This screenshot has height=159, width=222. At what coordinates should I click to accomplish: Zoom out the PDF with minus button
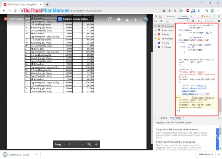pyautogui.click(x=82, y=144)
